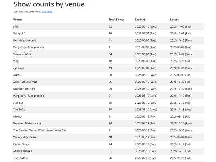The width and height of the screenshot is (216, 162).
Task: Select the Star Bar venue cell
Action: click(18, 103)
